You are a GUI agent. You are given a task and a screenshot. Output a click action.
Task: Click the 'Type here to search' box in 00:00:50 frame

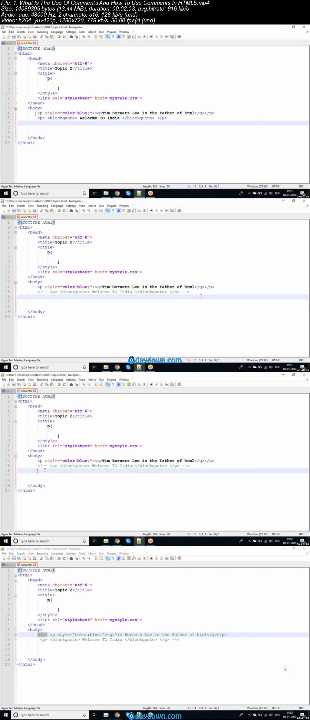[x=48, y=367]
